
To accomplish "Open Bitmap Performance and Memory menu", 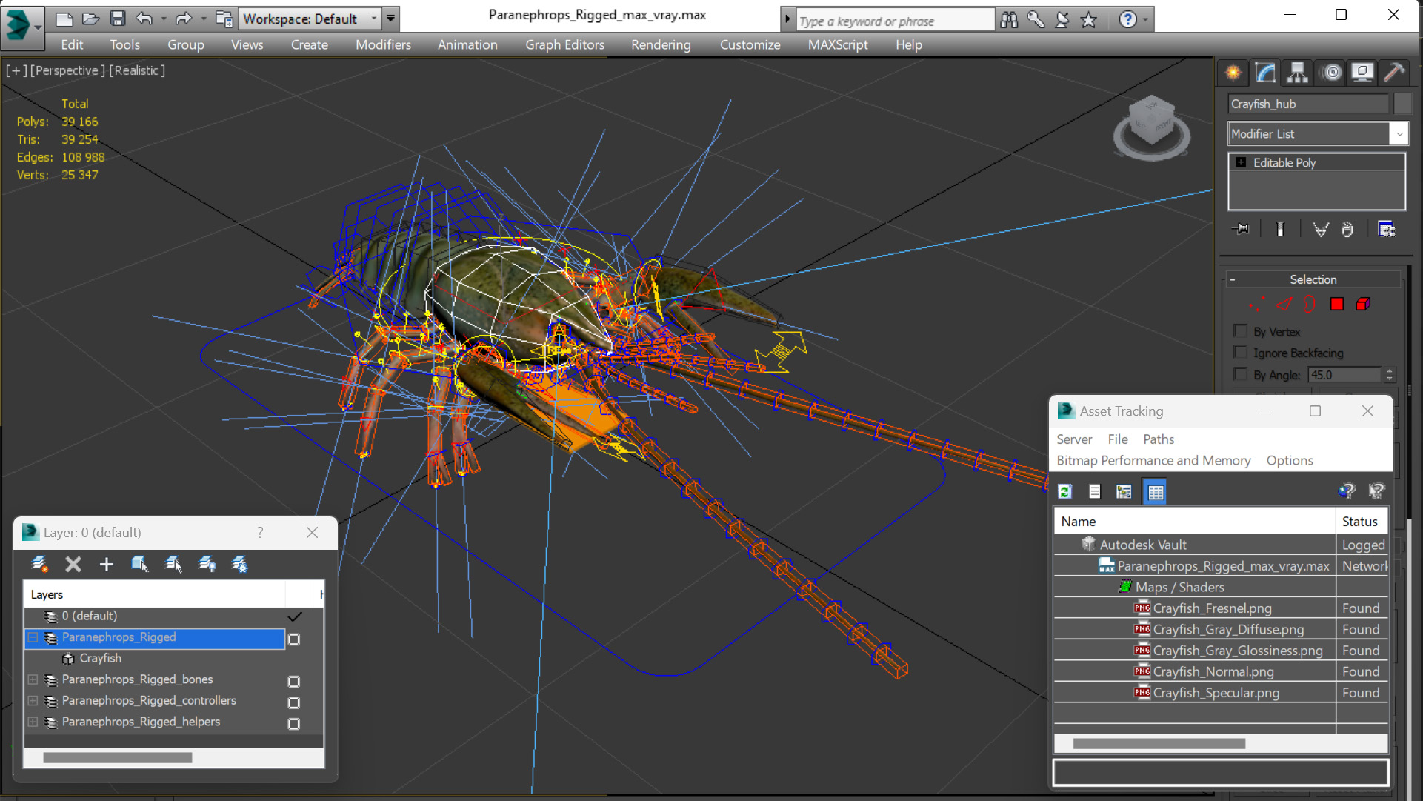I will pyautogui.click(x=1153, y=460).
